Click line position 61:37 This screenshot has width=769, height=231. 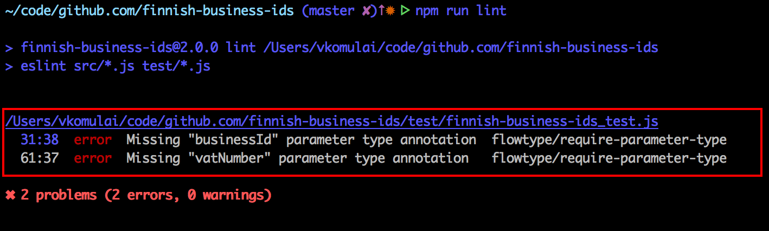pos(40,158)
